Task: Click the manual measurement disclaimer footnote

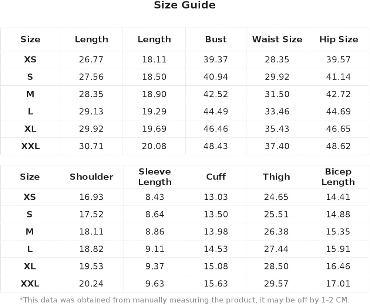Action: point(185,299)
